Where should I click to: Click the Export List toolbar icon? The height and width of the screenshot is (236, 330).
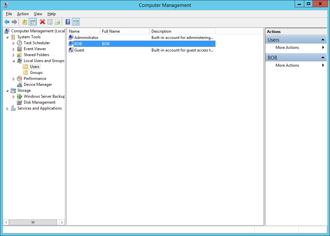(58, 22)
